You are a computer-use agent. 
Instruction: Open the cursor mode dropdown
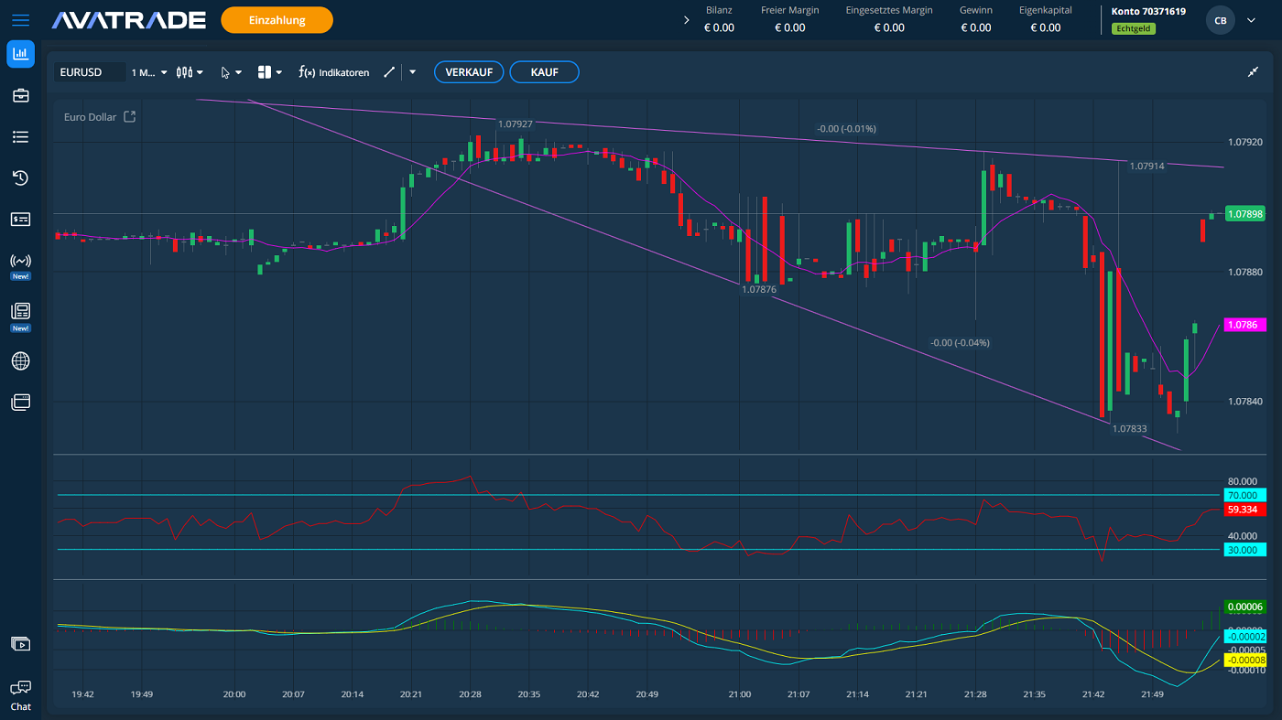pos(231,72)
